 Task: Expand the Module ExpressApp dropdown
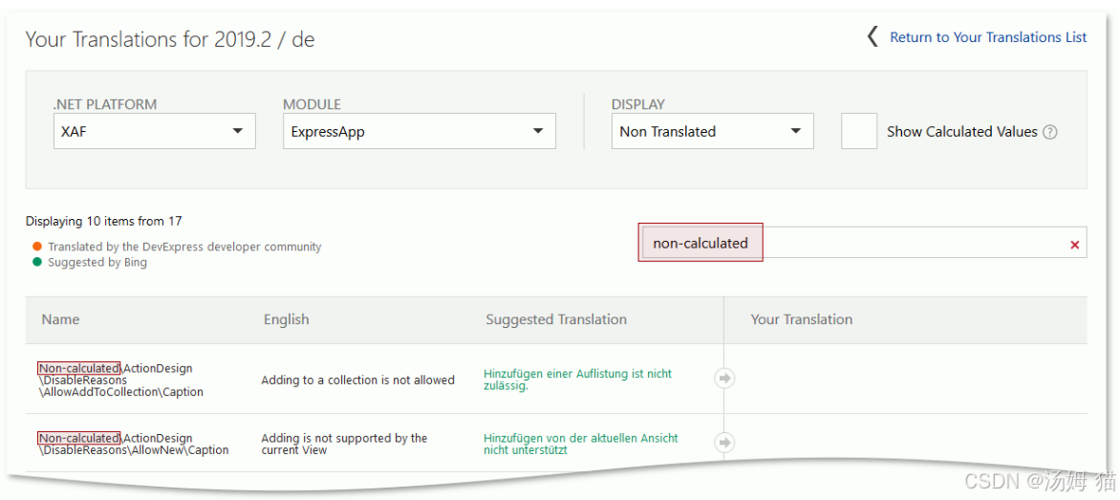420,131
